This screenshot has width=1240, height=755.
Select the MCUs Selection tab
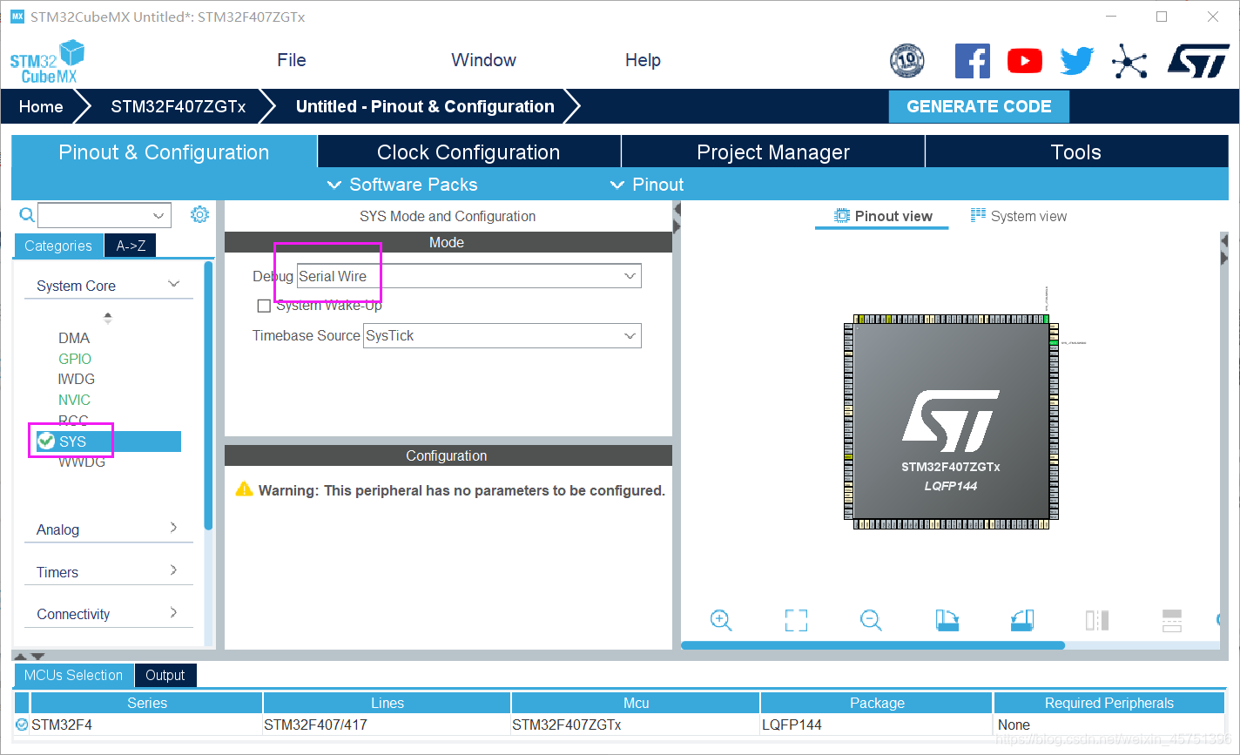[74, 675]
